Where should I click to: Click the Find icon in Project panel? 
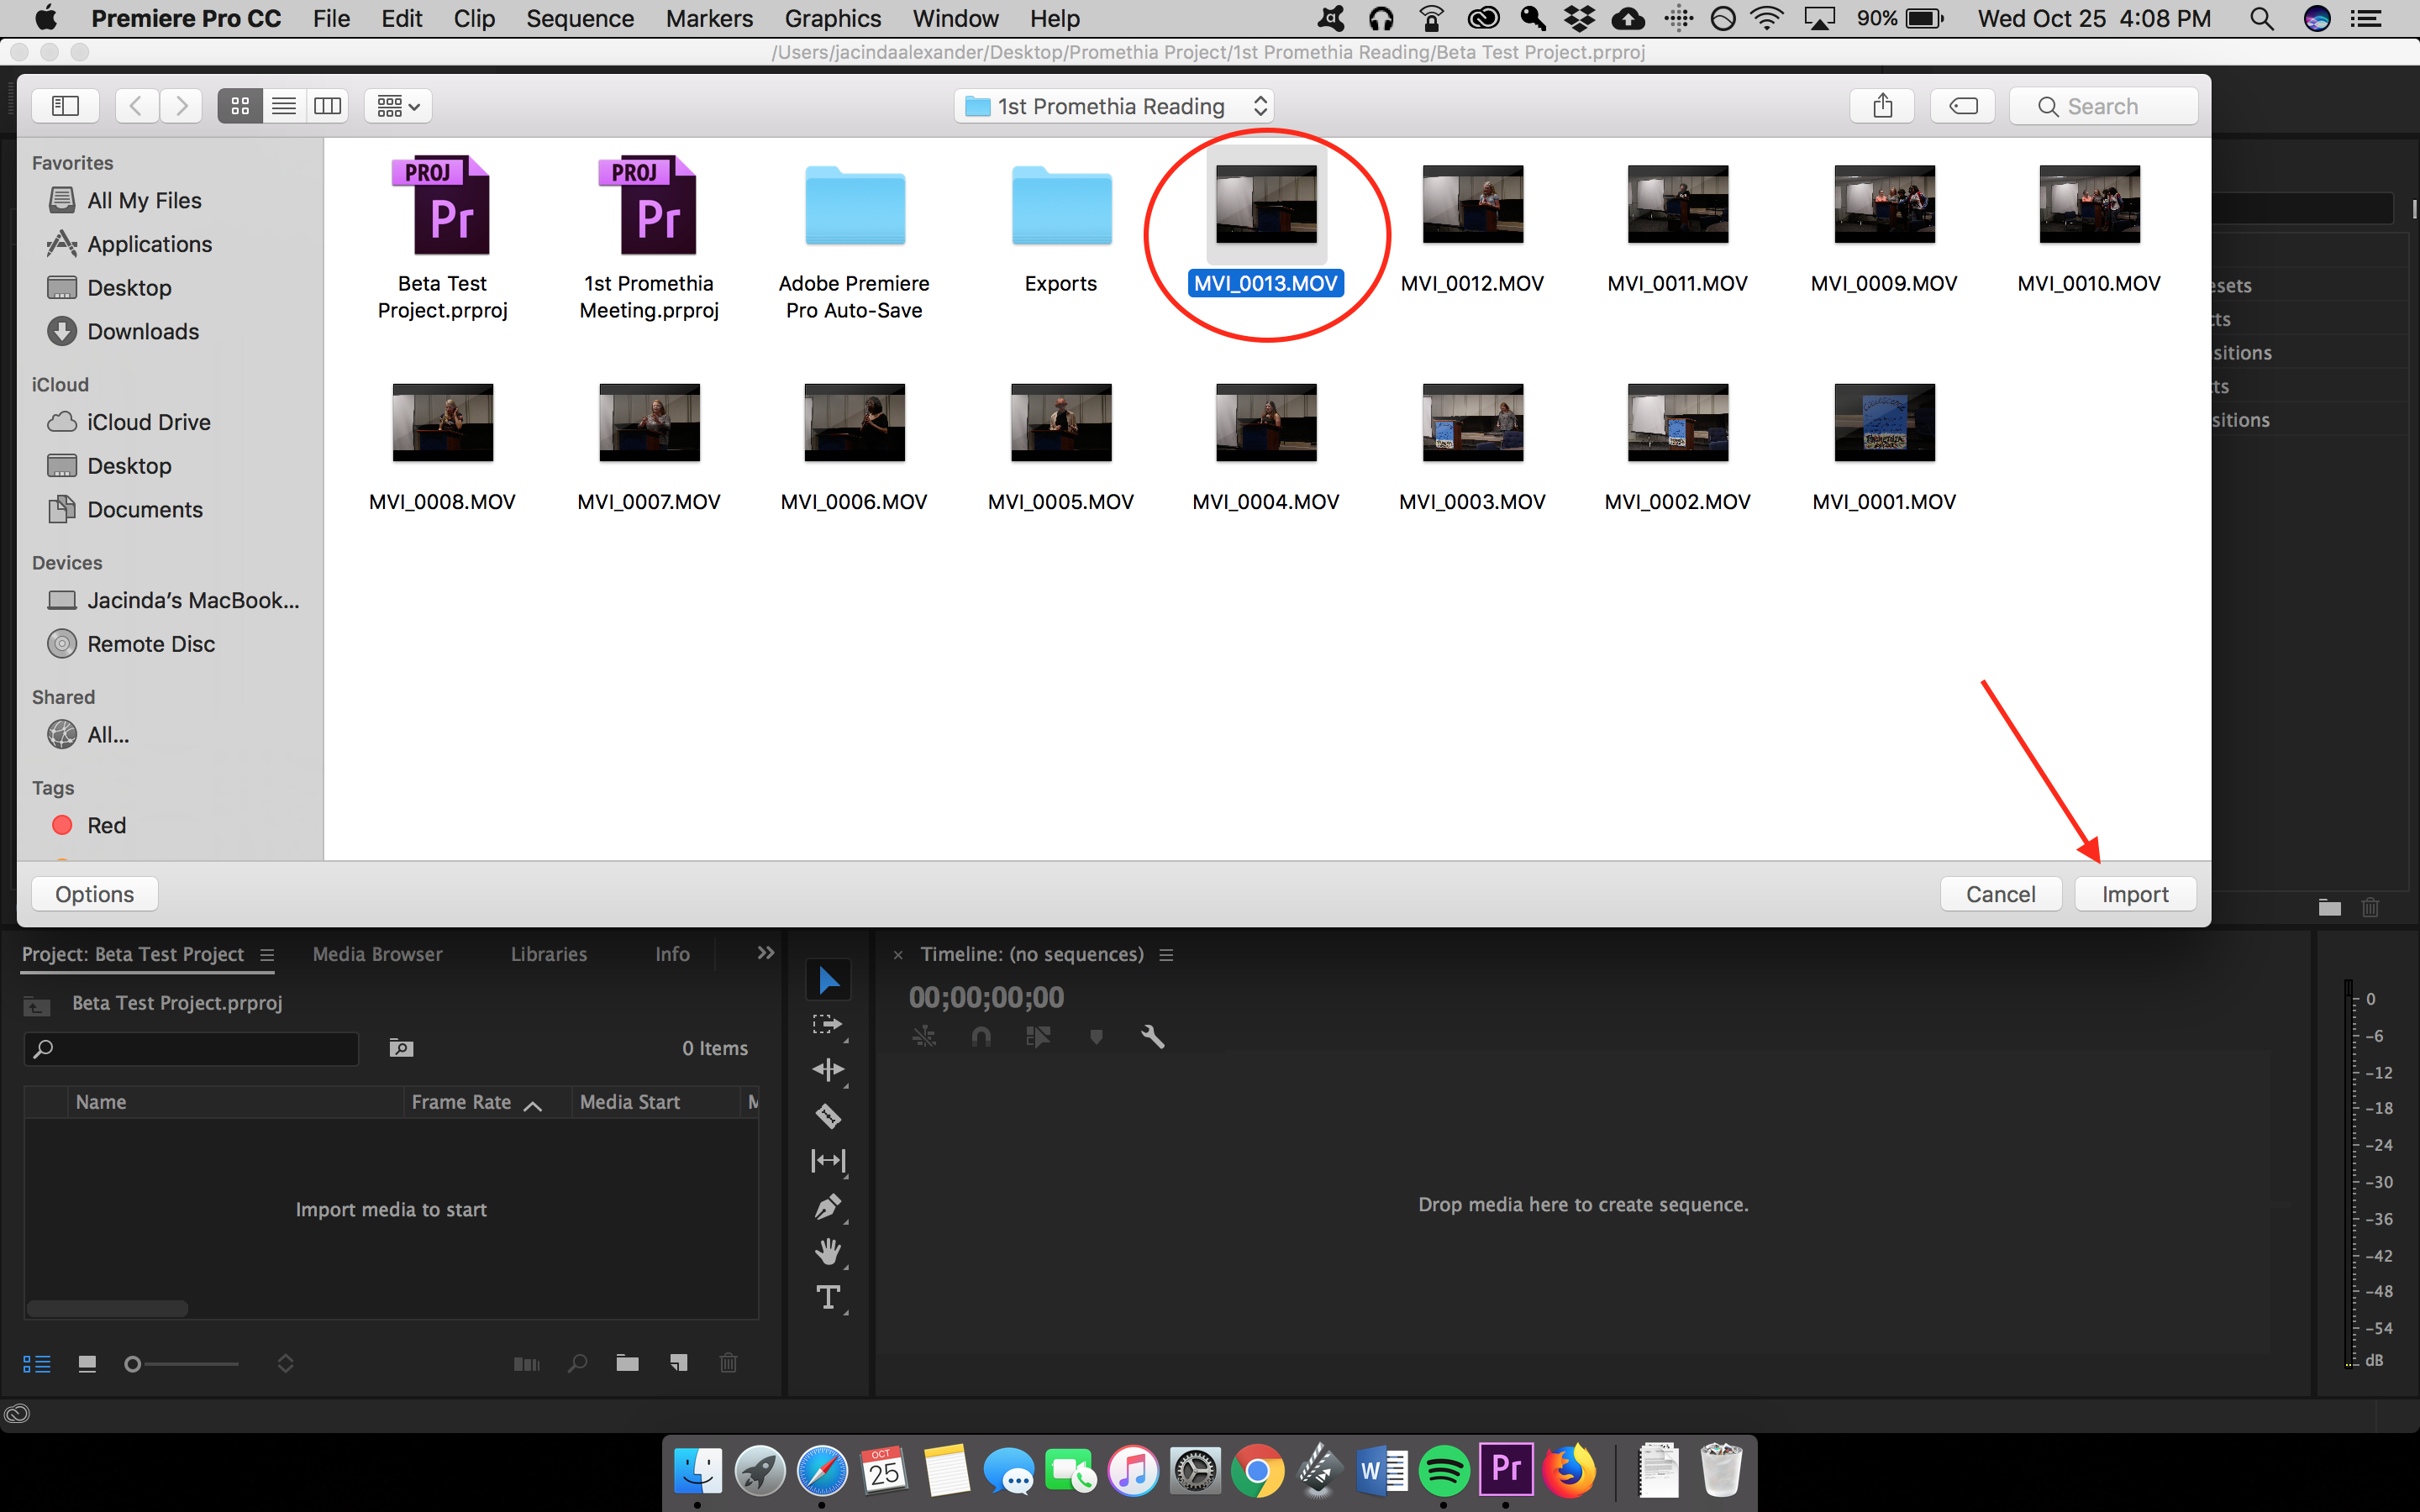[577, 1364]
